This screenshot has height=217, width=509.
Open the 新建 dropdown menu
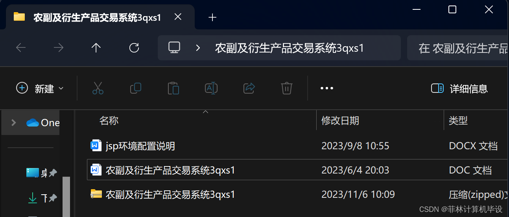click(x=40, y=89)
